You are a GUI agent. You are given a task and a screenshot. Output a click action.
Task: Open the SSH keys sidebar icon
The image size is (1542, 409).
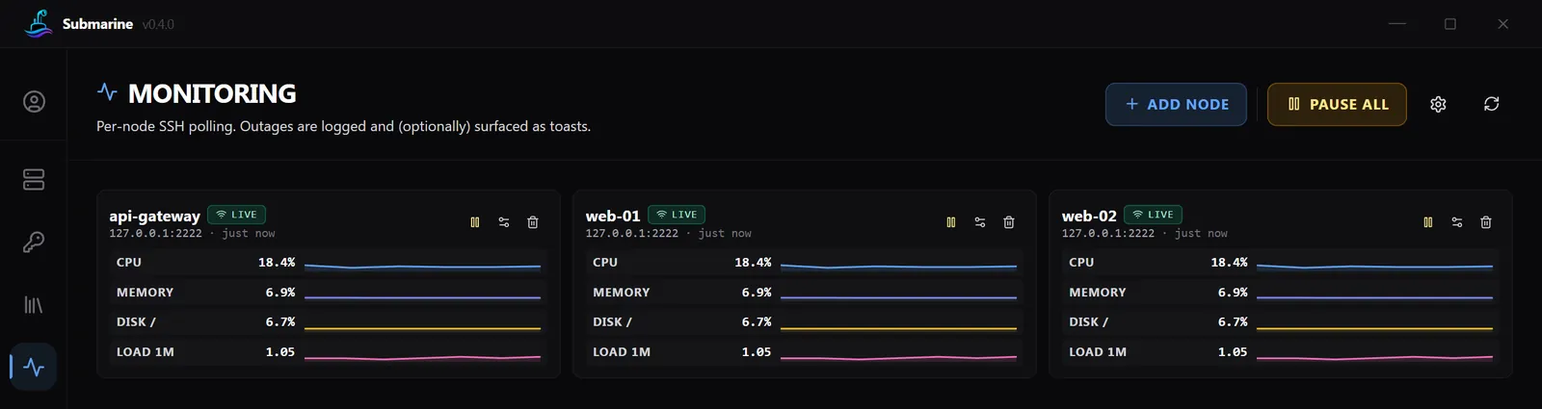[34, 242]
